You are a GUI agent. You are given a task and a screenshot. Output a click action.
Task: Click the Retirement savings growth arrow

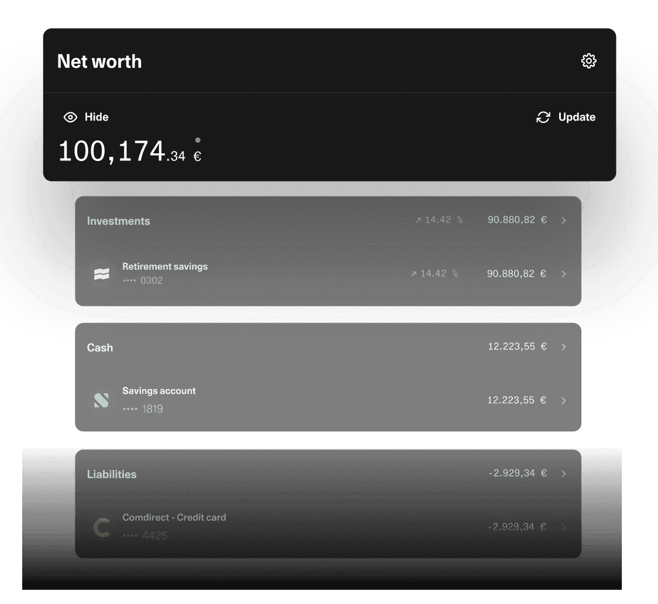pyautogui.click(x=414, y=274)
